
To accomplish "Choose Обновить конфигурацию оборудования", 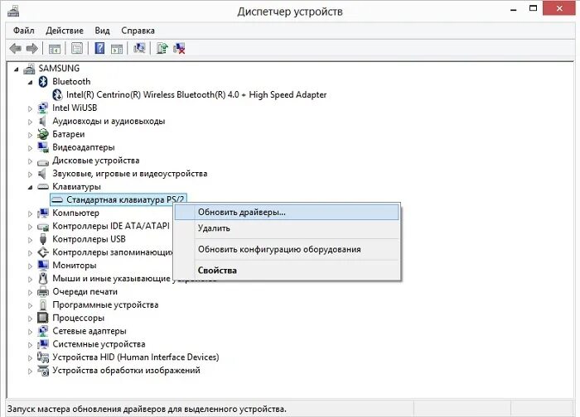I will [x=287, y=249].
